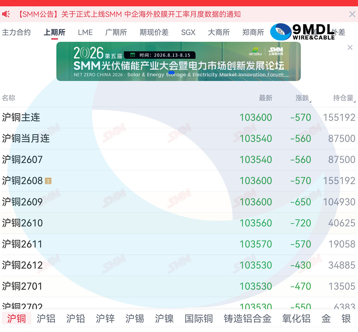This screenshot has width=358, height=332.
Task: Tap the 主 badge beside 沪铜2608
Action: point(48,181)
